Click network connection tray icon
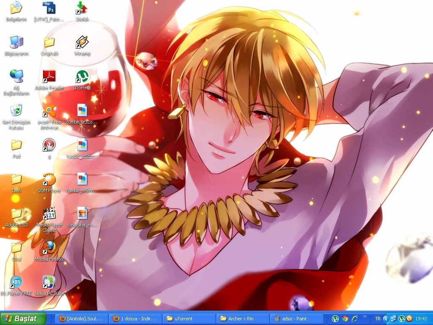Image resolution: width=433 pixels, height=325 pixels. (x=394, y=319)
